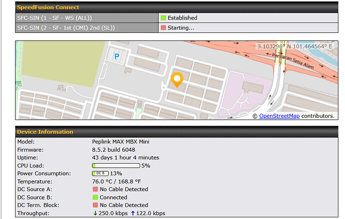Click the DC Term. Block: label
This screenshot has width=345, height=219.
tap(38, 205)
